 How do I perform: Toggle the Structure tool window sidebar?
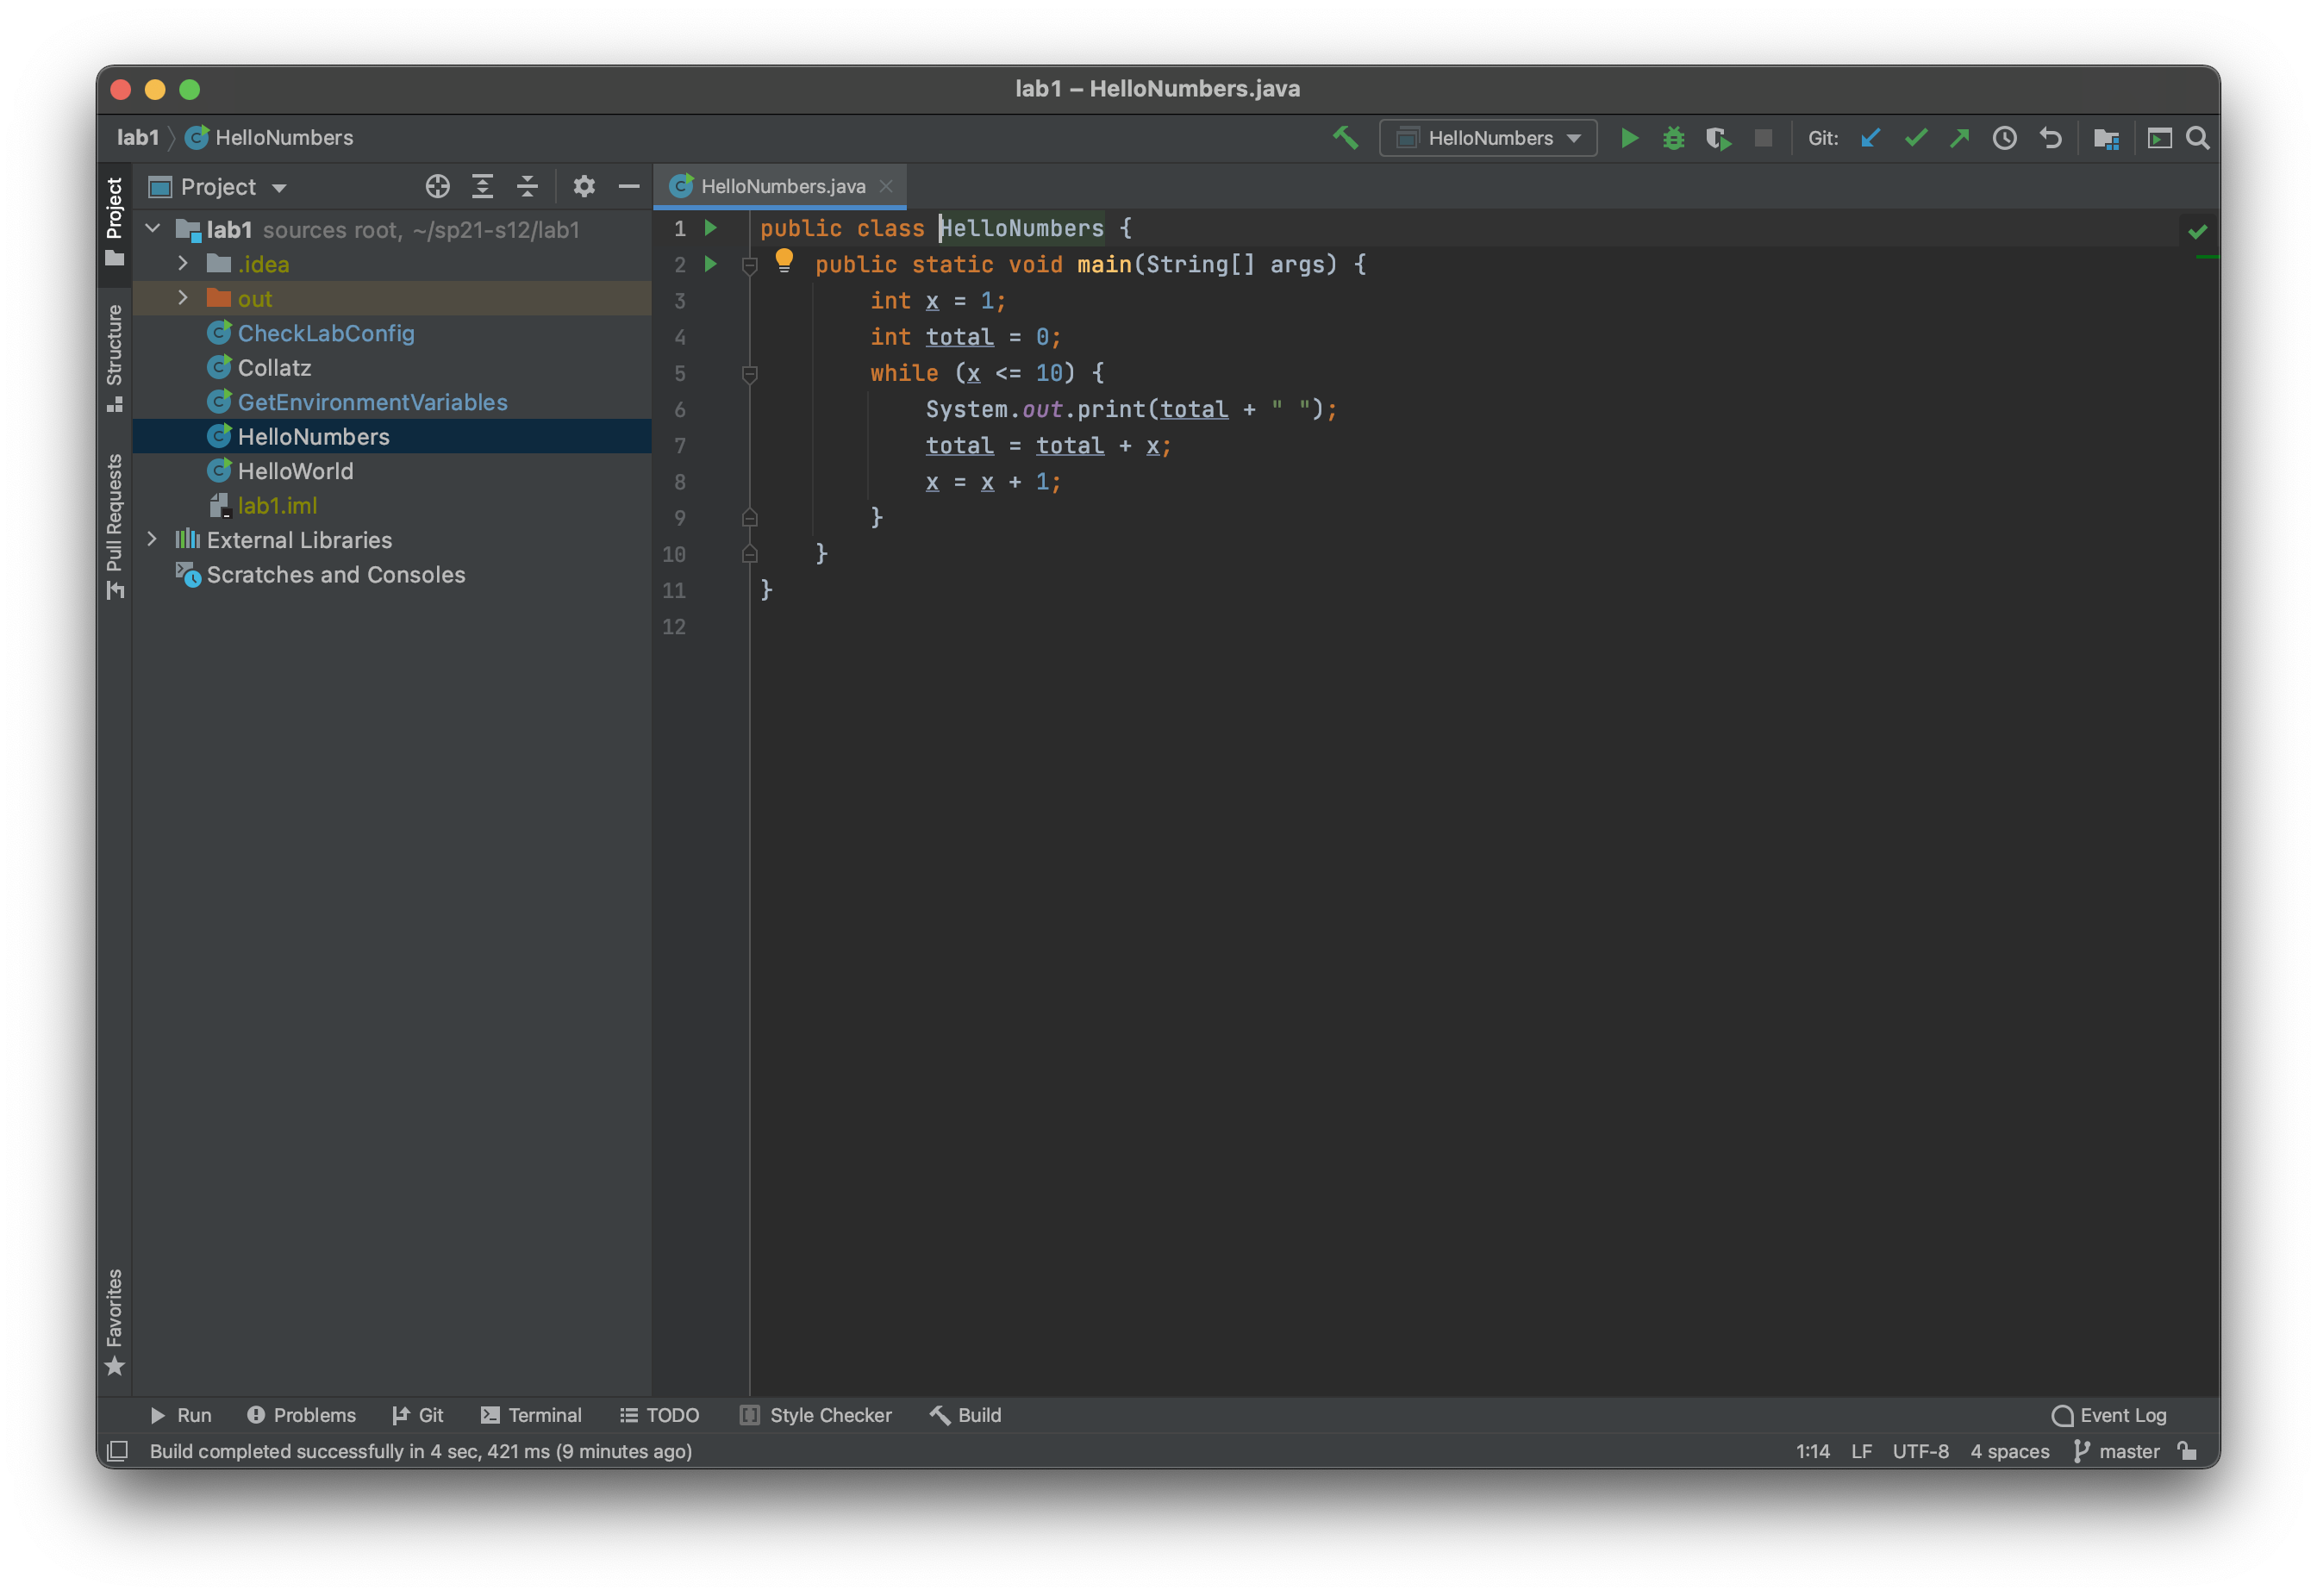click(x=114, y=355)
